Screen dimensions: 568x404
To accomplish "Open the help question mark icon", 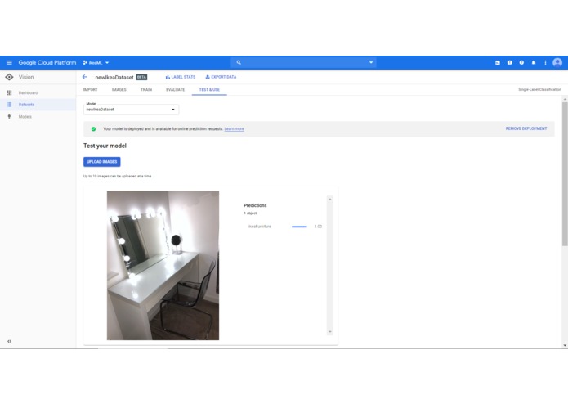I will (x=521, y=63).
